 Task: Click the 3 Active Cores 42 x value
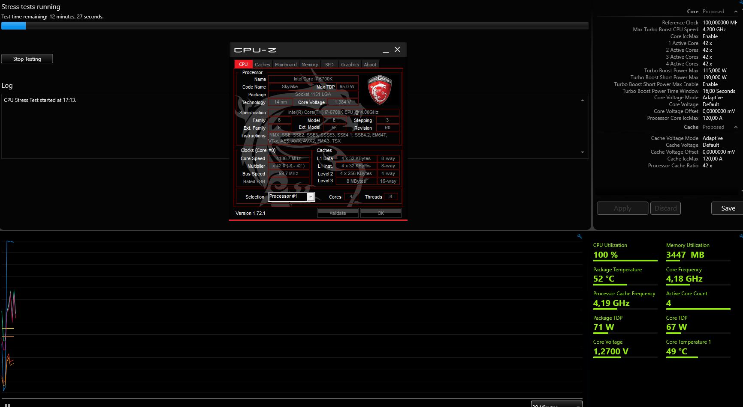tap(707, 57)
